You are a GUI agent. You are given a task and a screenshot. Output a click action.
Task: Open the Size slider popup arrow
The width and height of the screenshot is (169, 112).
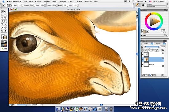coord(22,5)
